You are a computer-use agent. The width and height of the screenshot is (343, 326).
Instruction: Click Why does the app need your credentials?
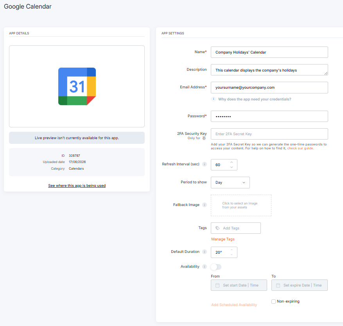coord(255,99)
